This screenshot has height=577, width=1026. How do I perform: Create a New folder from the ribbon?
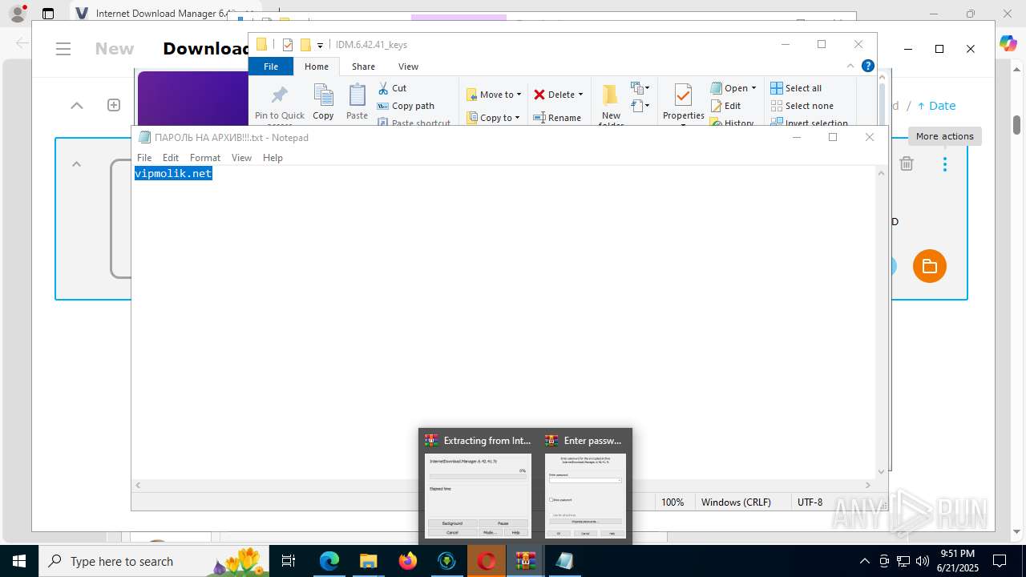tap(611, 104)
